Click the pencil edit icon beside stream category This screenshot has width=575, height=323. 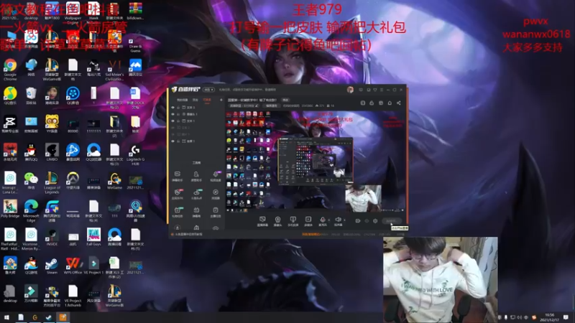tap(257, 106)
